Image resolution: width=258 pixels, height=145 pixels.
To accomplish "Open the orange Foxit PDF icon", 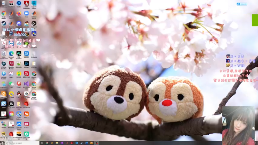I will (x=4, y=94).
